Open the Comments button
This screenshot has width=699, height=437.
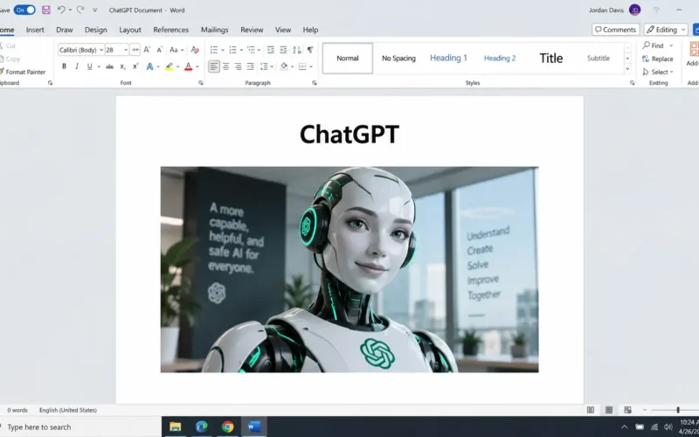coord(616,30)
